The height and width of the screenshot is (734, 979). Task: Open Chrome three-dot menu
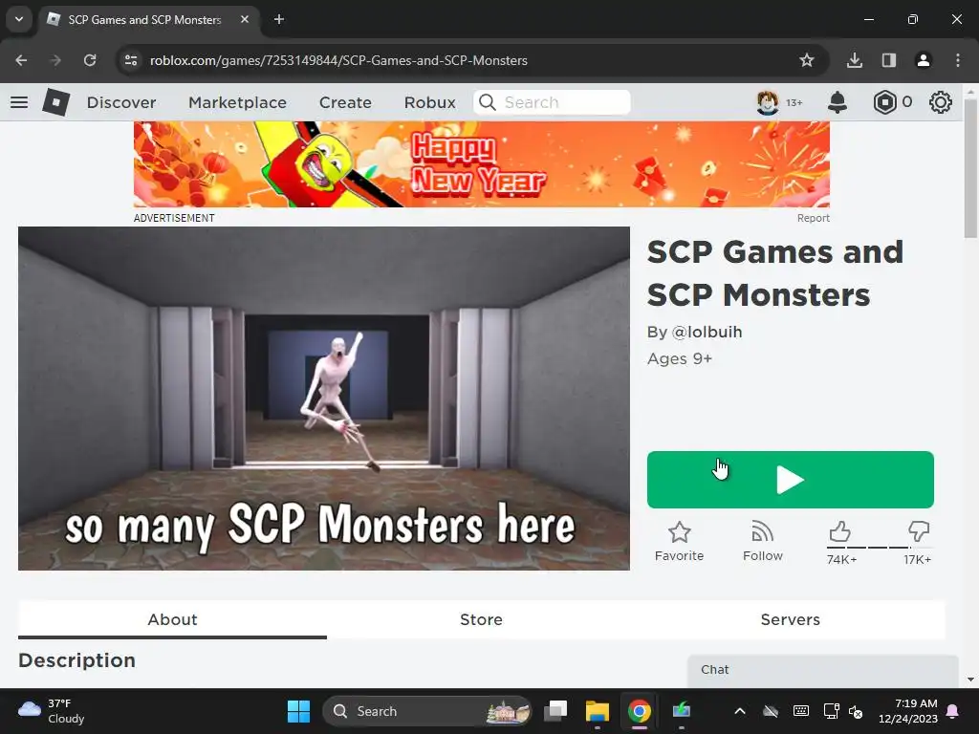click(958, 60)
